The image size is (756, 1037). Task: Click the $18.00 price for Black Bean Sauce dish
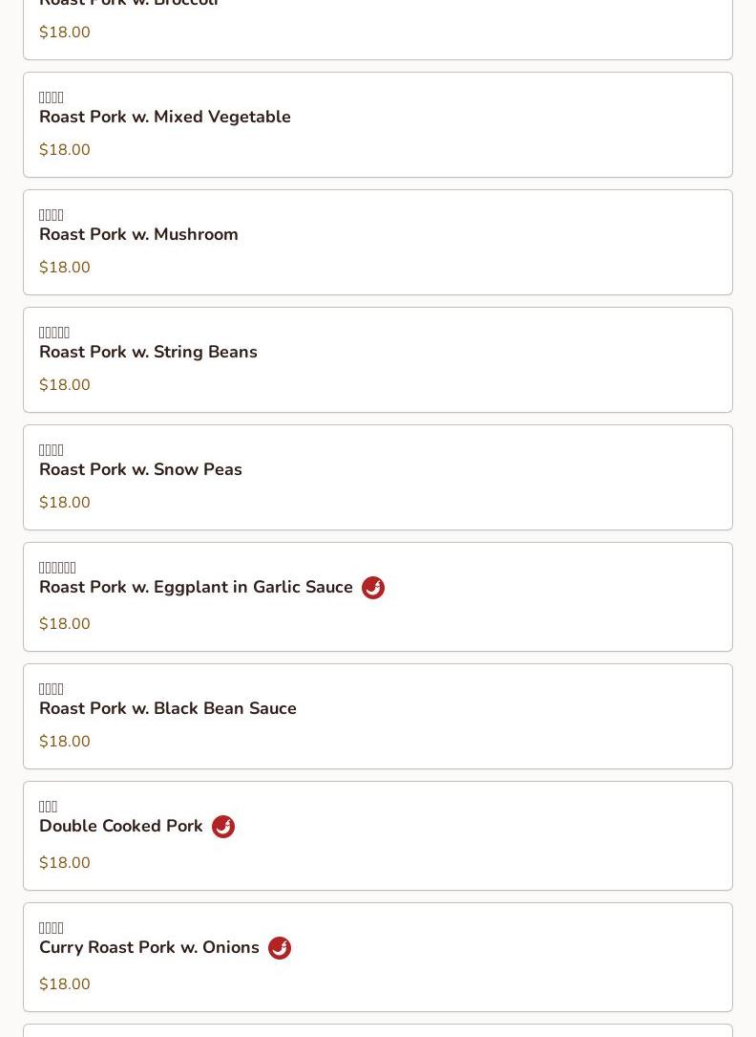(65, 742)
